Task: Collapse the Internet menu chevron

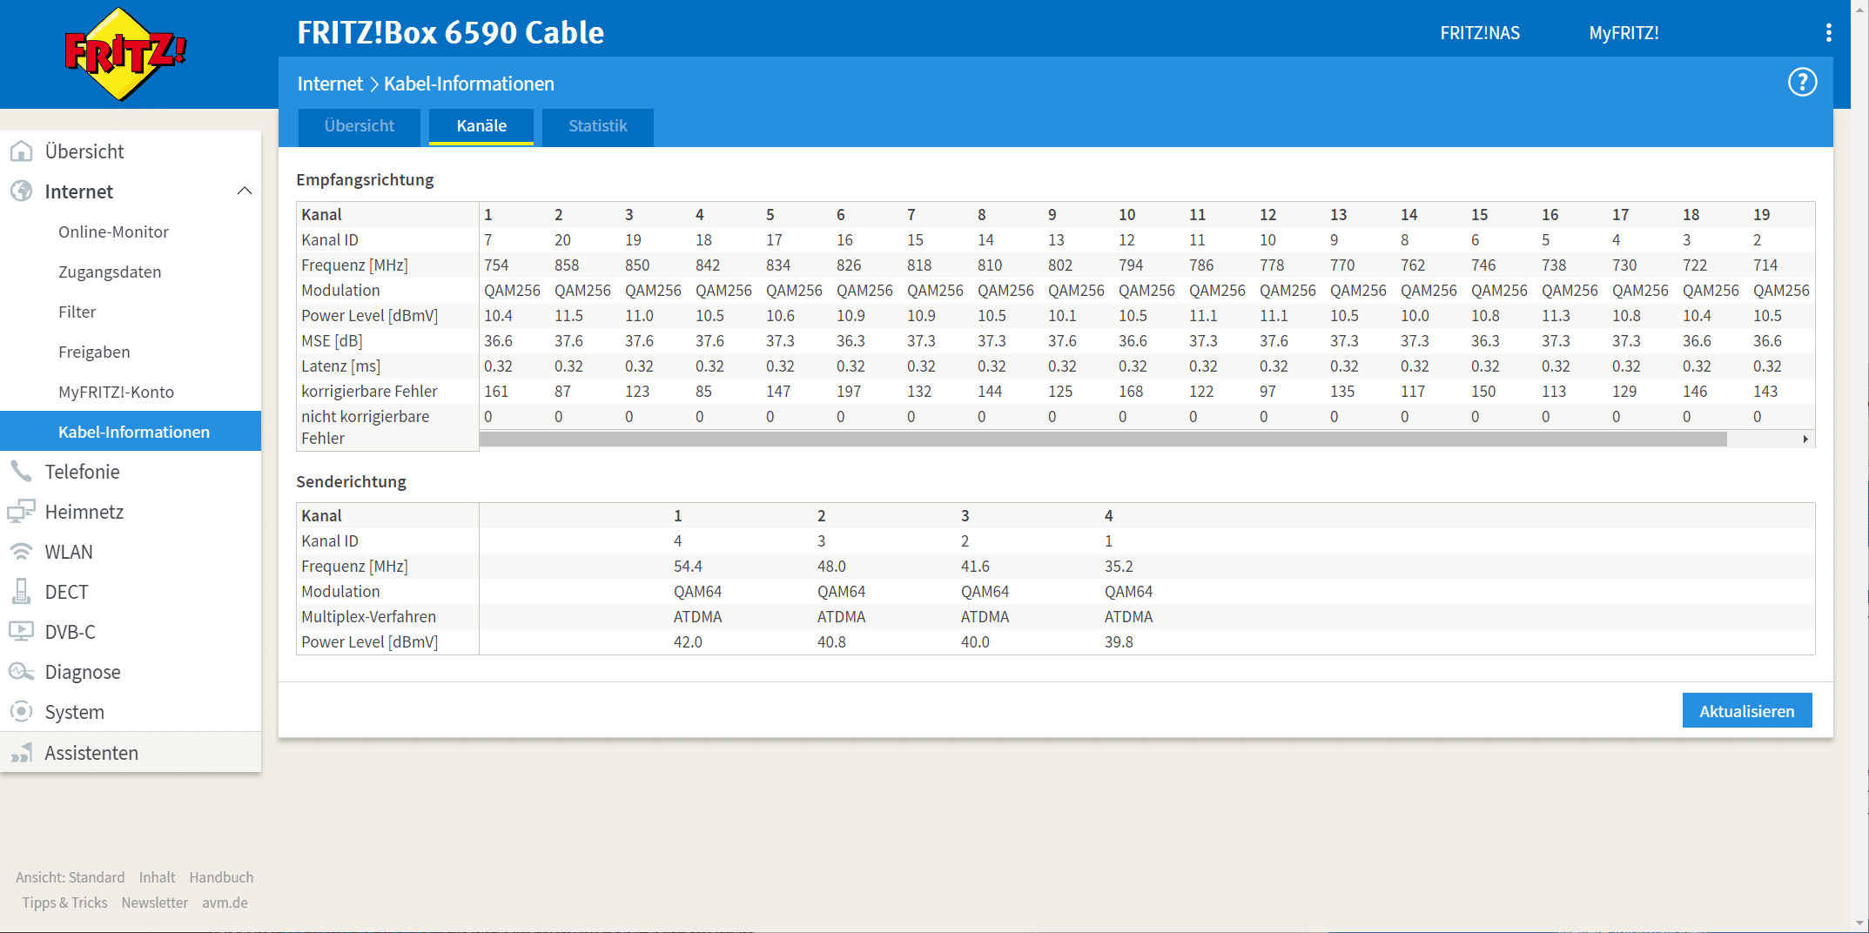Action: [x=245, y=191]
